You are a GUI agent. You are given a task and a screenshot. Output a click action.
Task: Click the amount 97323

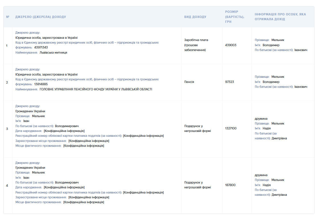230,82
